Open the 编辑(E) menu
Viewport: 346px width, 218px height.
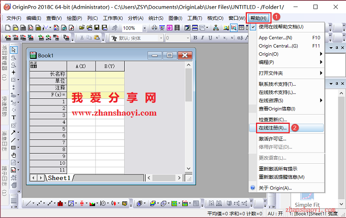(34, 18)
